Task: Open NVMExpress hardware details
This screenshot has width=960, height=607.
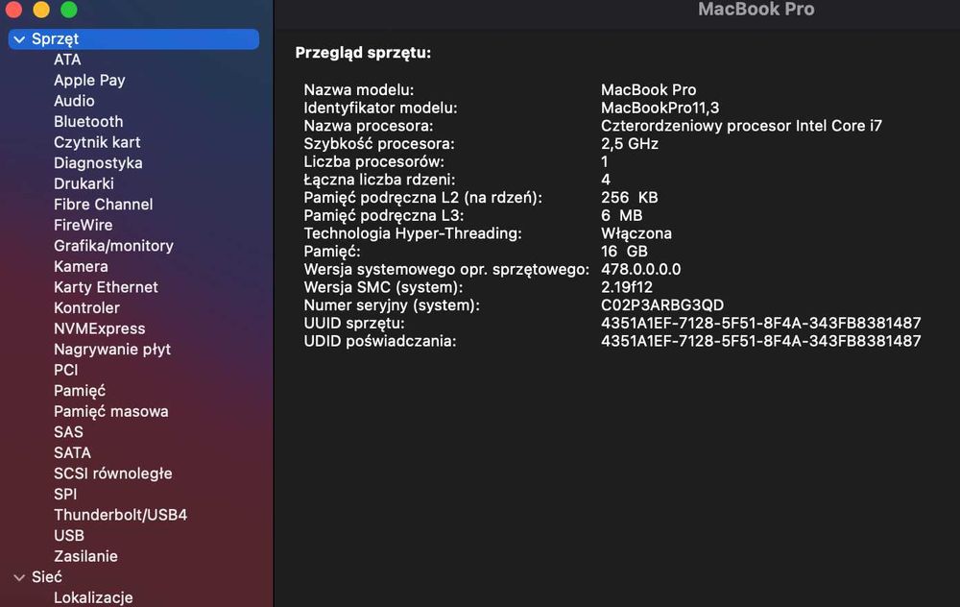Action: click(100, 328)
